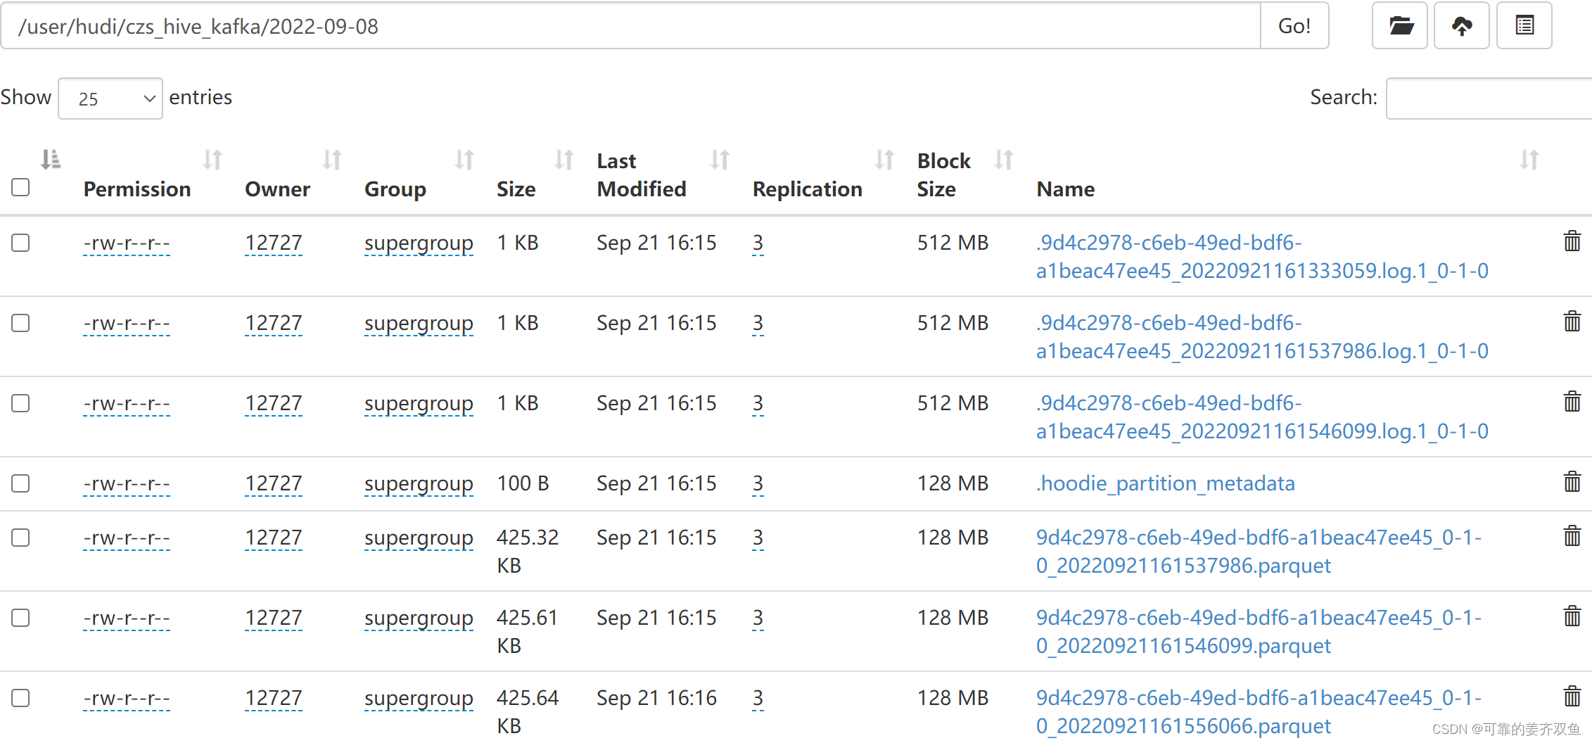The image size is (1592, 743).
Task: Check the box for 20220921161546099.log row
Action: click(x=20, y=403)
